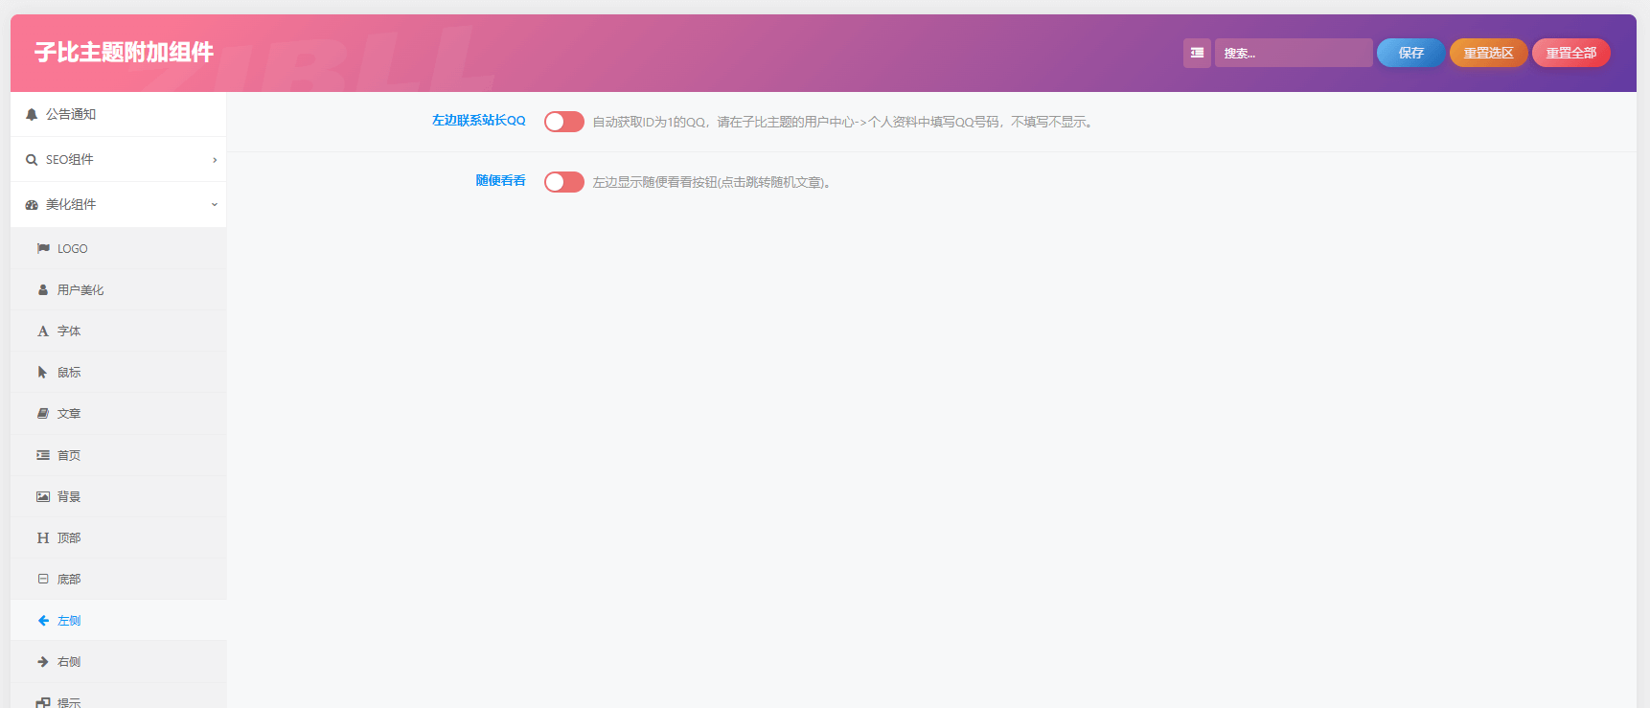Click the palette icon beside 美化组件
Screen dimensions: 1650x708
[32, 205]
